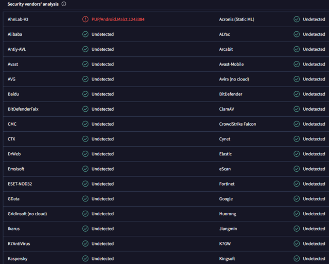Click the Undetected result for DrWeb
Viewport: 329px width, 264px height.
click(x=103, y=154)
